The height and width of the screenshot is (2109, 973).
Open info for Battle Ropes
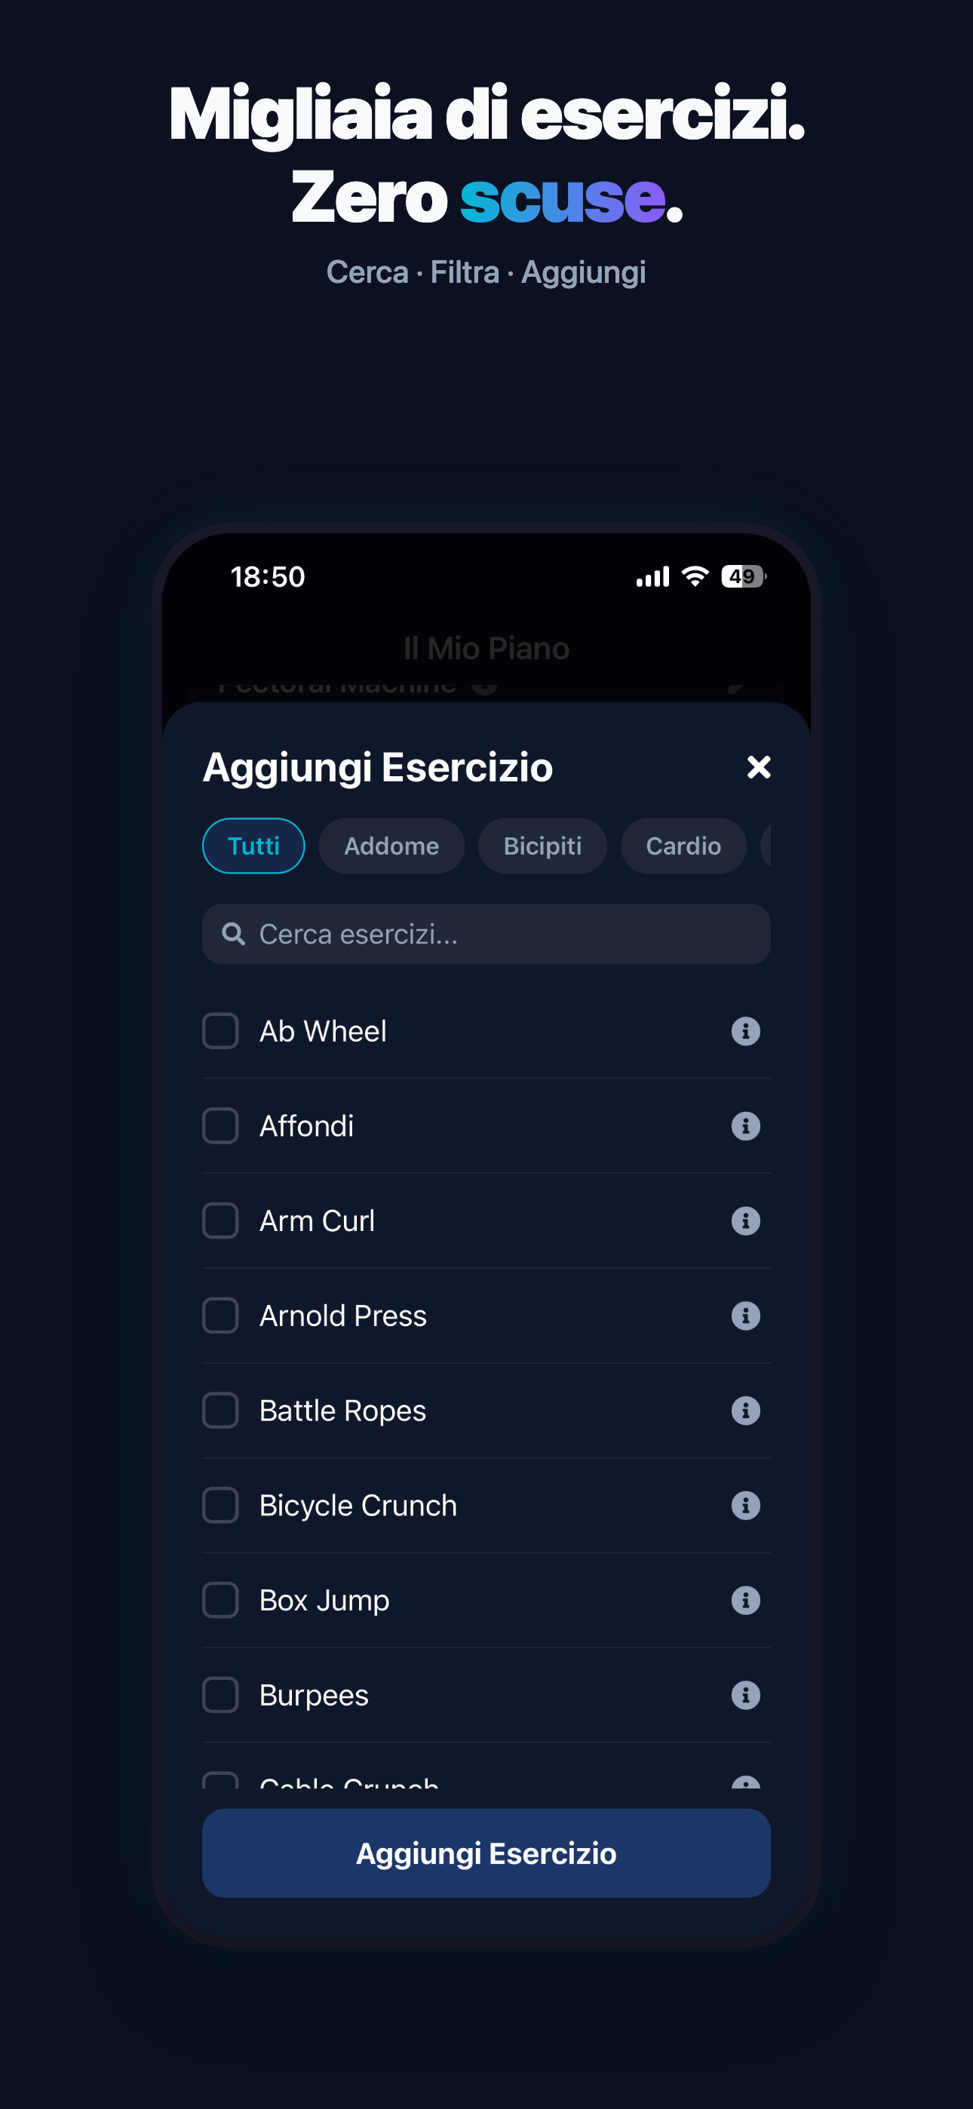pos(745,1411)
